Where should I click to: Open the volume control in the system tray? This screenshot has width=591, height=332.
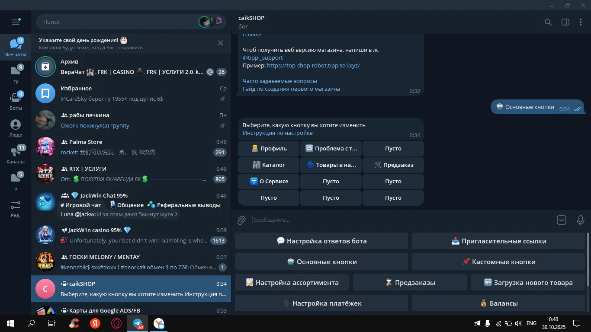[x=518, y=323]
